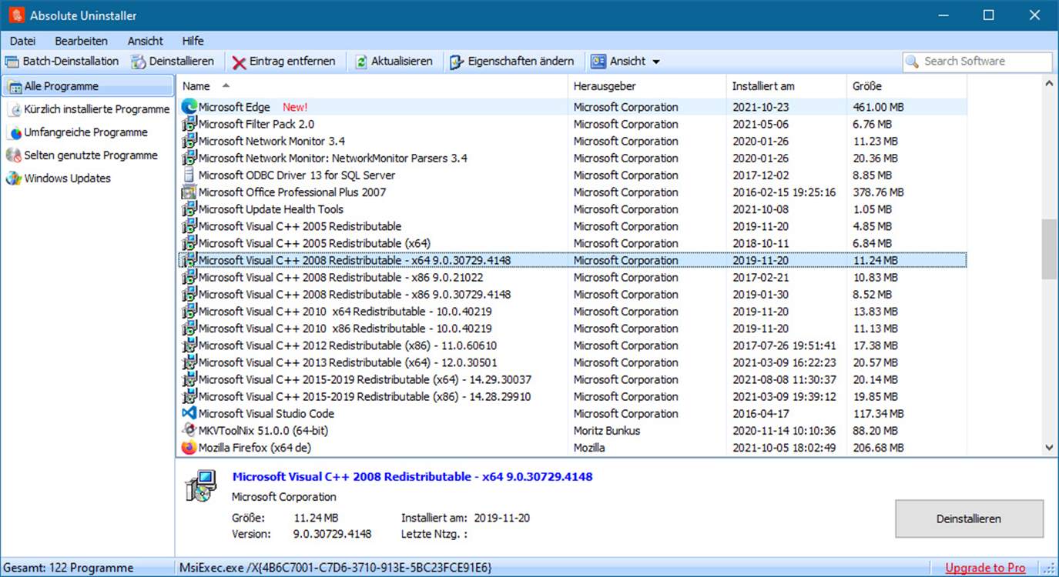This screenshot has width=1059, height=577.
Task: Click the Batch-Deinstallation toolbar icon
Action: tap(12, 62)
